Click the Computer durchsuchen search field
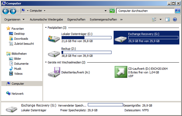Viewport: 182px width, 116px height. tap(145, 11)
